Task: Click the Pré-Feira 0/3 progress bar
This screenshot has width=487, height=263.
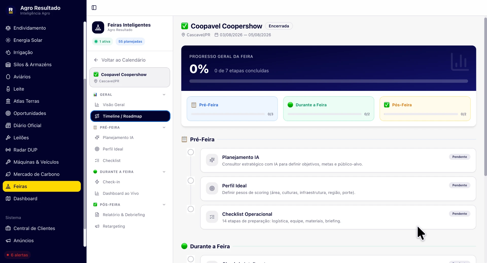Action: click(228, 114)
